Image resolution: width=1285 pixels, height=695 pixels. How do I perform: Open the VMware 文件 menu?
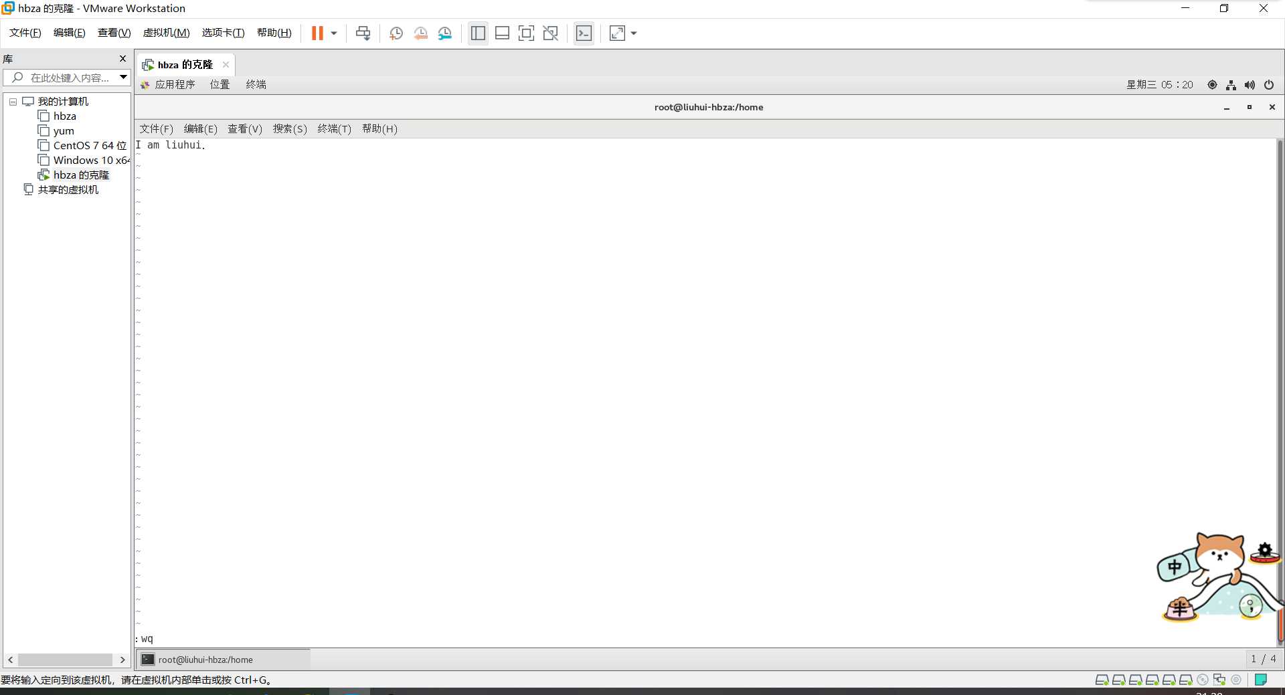(x=25, y=33)
